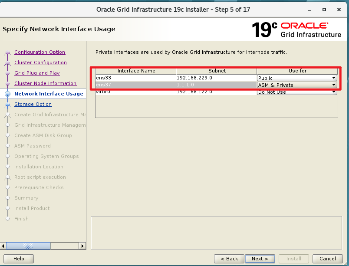This screenshot has height=266, width=349.
Task: Open the Storage Option step link
Action: (x=33, y=104)
